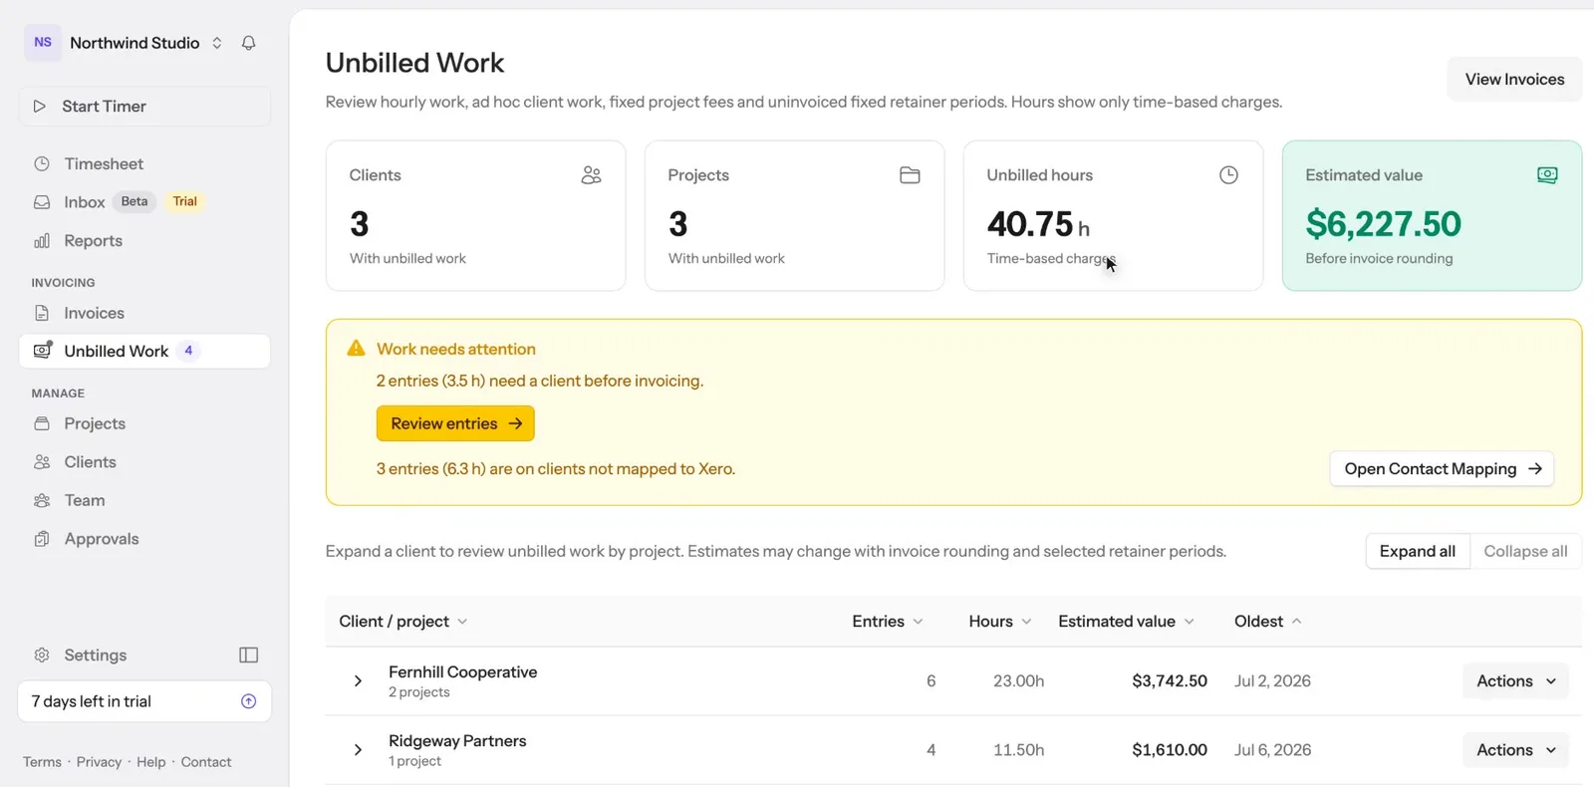Sort by Hours column
Image resolution: width=1594 pixels, height=787 pixels.
(x=1000, y=622)
